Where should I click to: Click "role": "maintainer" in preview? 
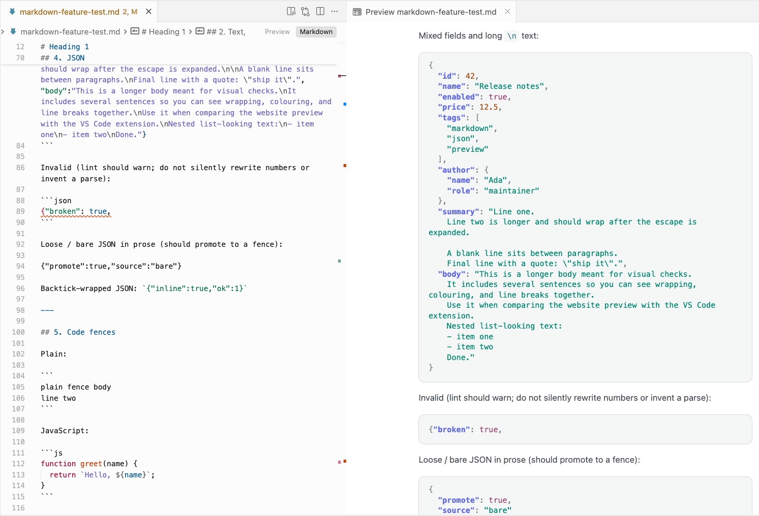coord(493,191)
